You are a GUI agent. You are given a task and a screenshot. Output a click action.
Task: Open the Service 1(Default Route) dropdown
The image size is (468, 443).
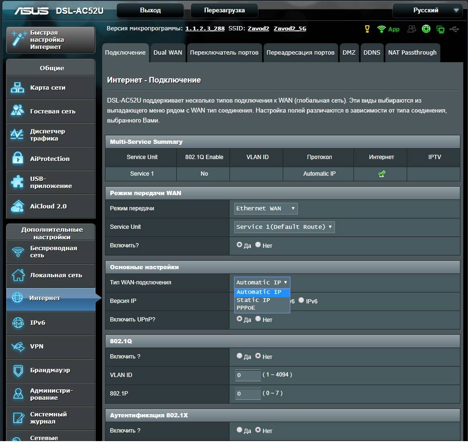tap(284, 227)
